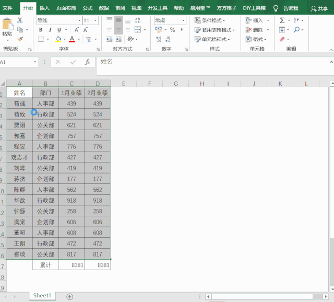334x302 pixels.
Task: Click the formula bar input
Action: point(213,66)
